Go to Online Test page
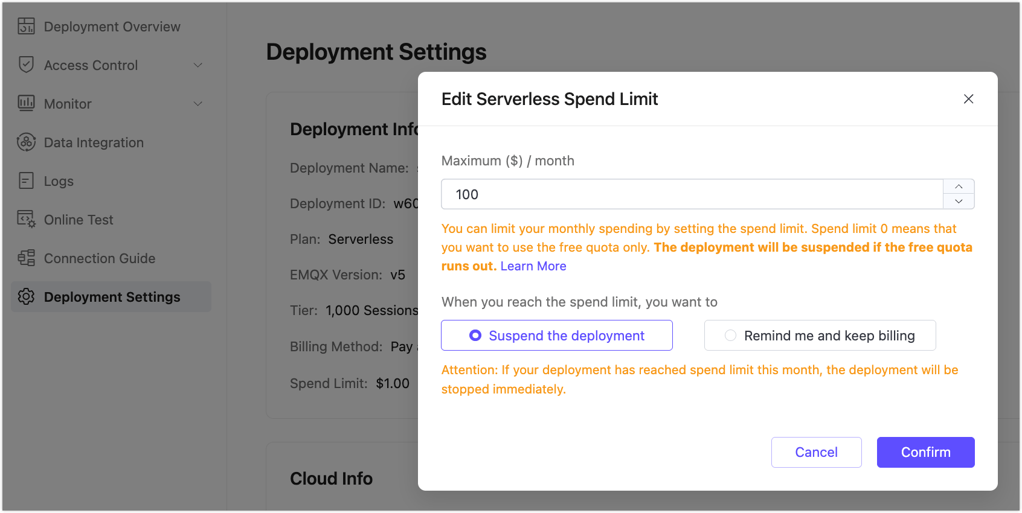 [x=79, y=220]
